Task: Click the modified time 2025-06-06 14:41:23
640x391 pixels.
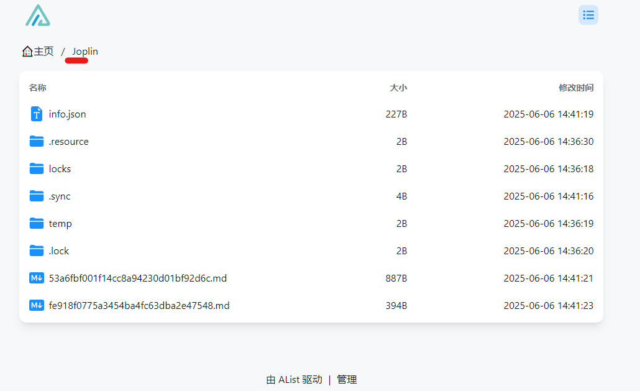Action: pyautogui.click(x=549, y=305)
